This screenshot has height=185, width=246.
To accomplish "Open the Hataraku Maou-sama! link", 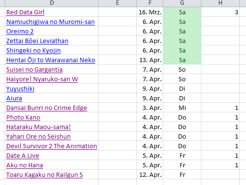I will coord(38,127).
